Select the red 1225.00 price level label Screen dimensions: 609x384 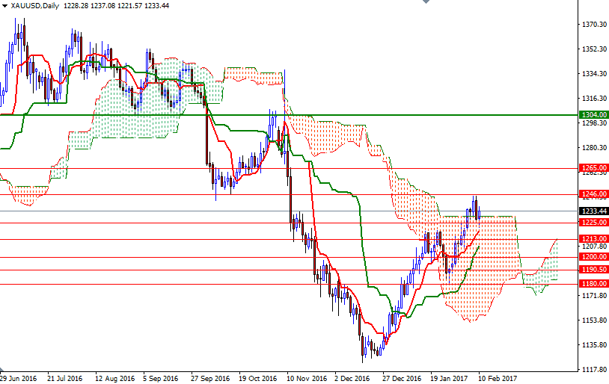(593, 223)
